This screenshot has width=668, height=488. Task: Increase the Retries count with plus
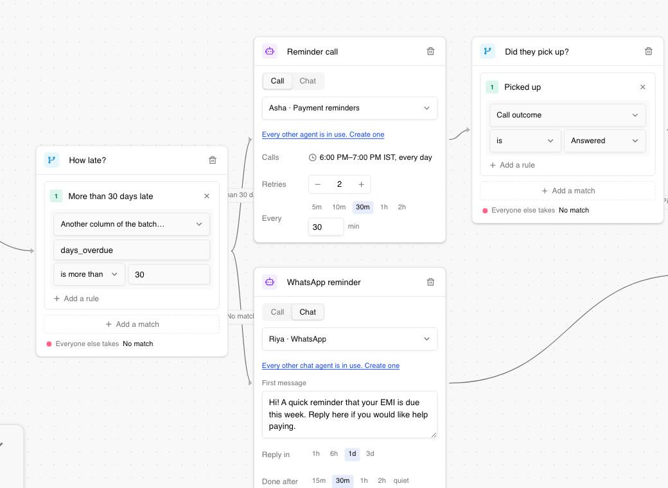pyautogui.click(x=361, y=184)
